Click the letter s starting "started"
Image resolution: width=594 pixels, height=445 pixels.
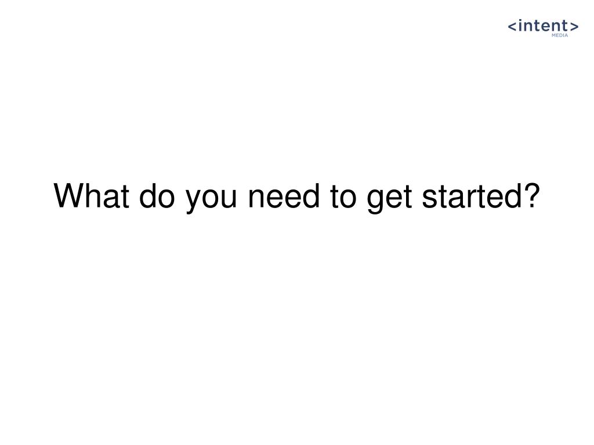430,199
